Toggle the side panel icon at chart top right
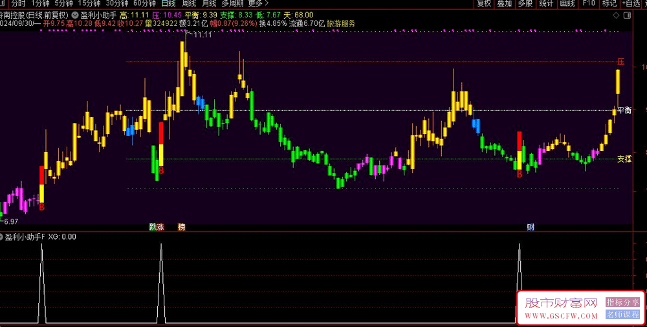 627,16
